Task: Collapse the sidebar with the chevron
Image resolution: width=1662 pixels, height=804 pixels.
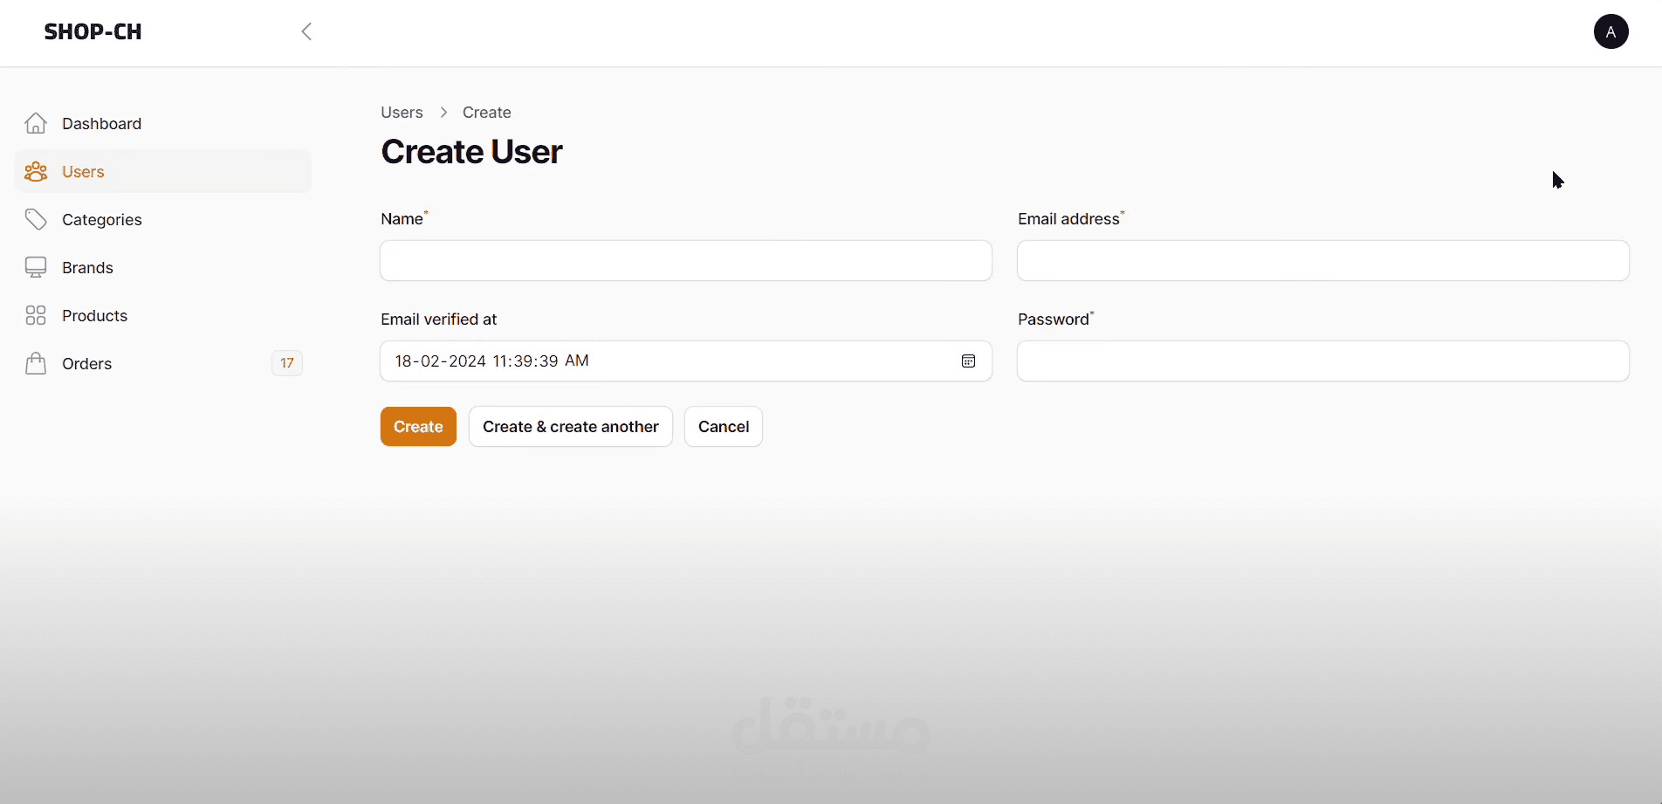Action: tap(306, 32)
